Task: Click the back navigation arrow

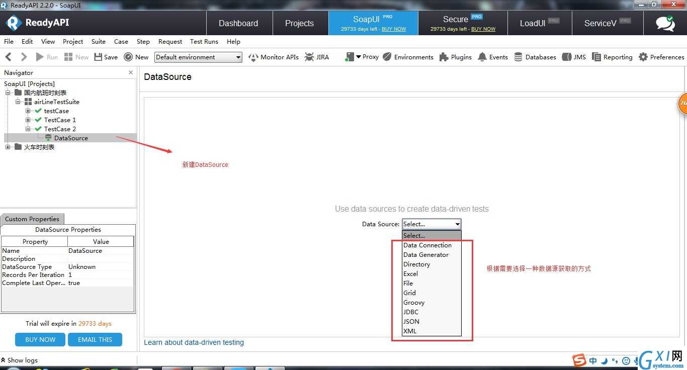Action: [x=9, y=57]
